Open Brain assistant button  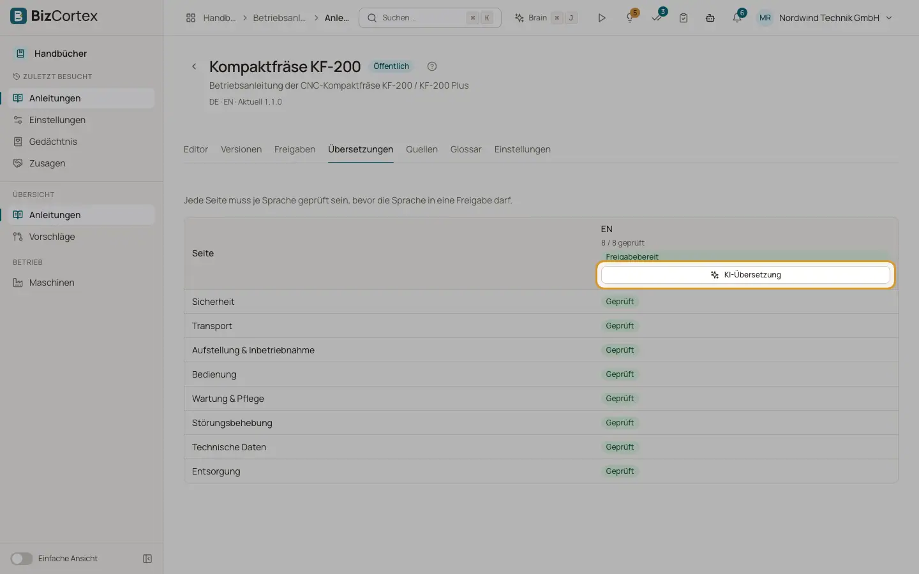(x=546, y=18)
